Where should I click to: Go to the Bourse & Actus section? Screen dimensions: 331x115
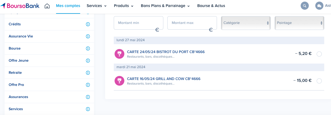click(x=211, y=6)
